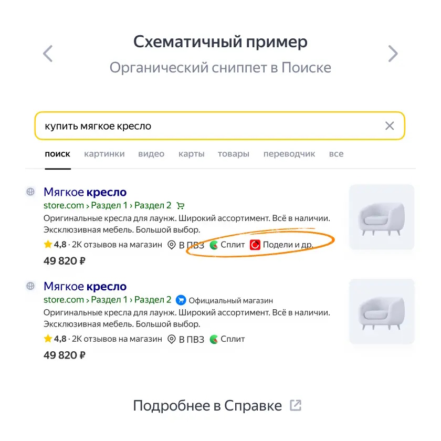Screen dimensions: 441x441
Task: Switch to the "картинки" tab
Action: pos(104,154)
